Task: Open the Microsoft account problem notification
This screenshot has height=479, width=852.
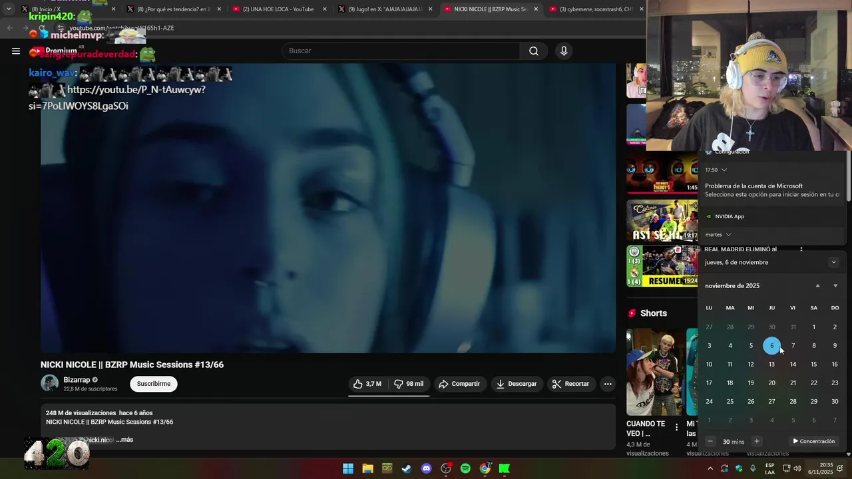Action: click(x=772, y=190)
